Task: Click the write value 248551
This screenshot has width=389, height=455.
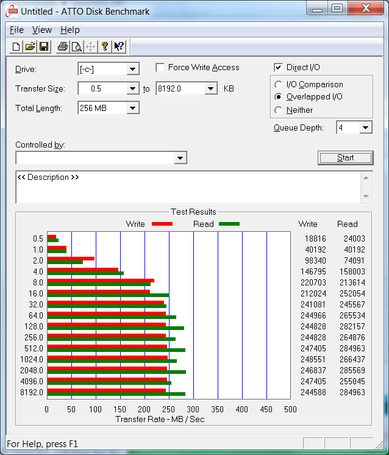Action: click(313, 359)
